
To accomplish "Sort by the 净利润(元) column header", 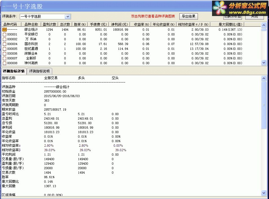I will 119,24.
